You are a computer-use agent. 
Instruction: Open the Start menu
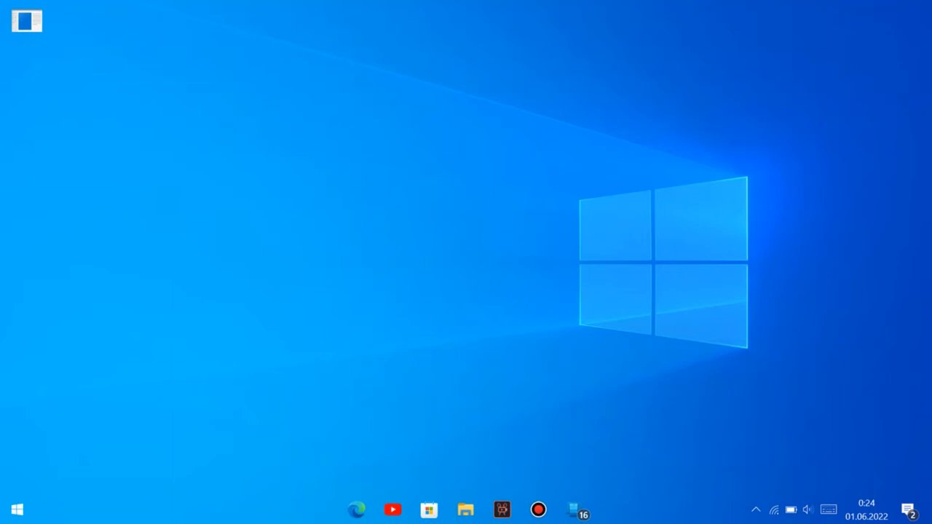(x=17, y=509)
